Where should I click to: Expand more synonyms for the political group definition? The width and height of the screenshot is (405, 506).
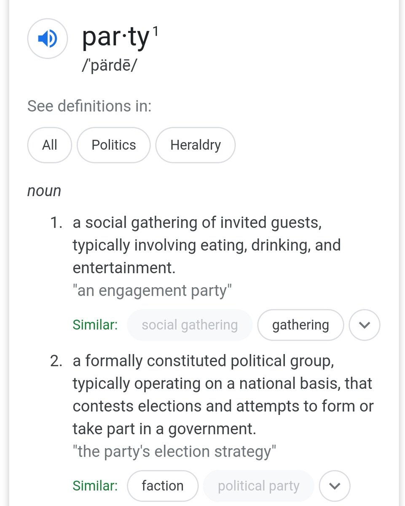coord(335,486)
